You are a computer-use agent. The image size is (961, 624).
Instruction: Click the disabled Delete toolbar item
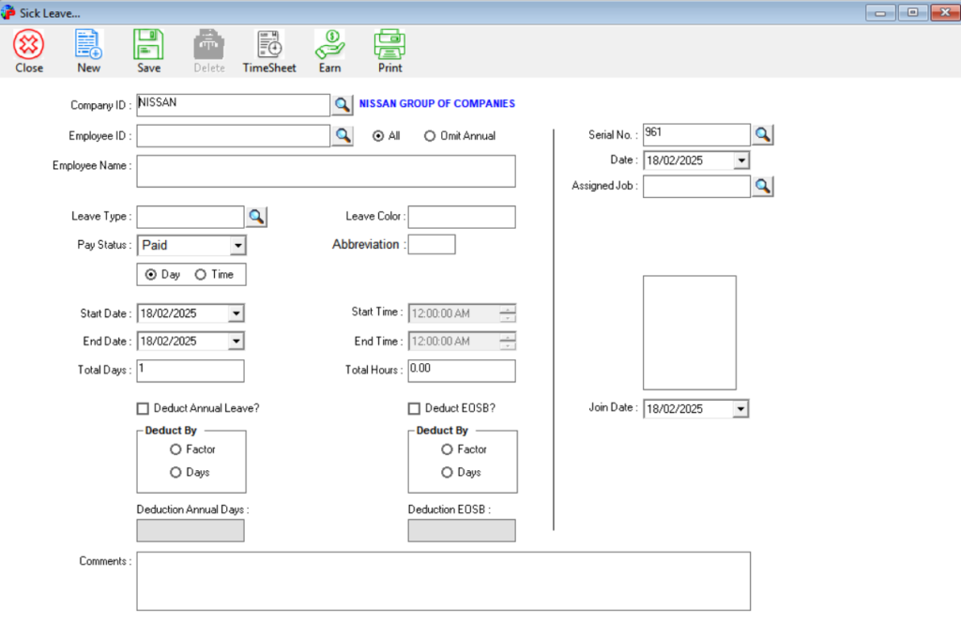208,49
